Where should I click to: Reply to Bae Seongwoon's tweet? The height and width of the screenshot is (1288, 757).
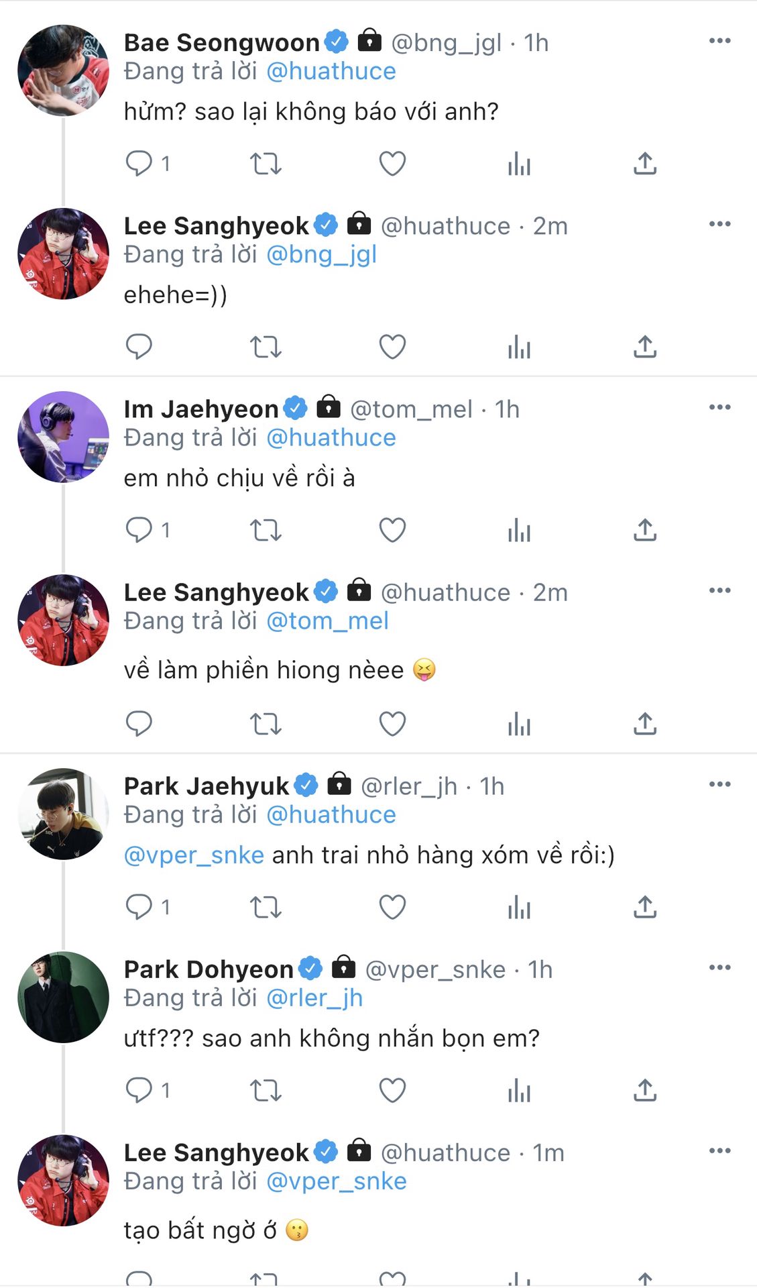(139, 164)
